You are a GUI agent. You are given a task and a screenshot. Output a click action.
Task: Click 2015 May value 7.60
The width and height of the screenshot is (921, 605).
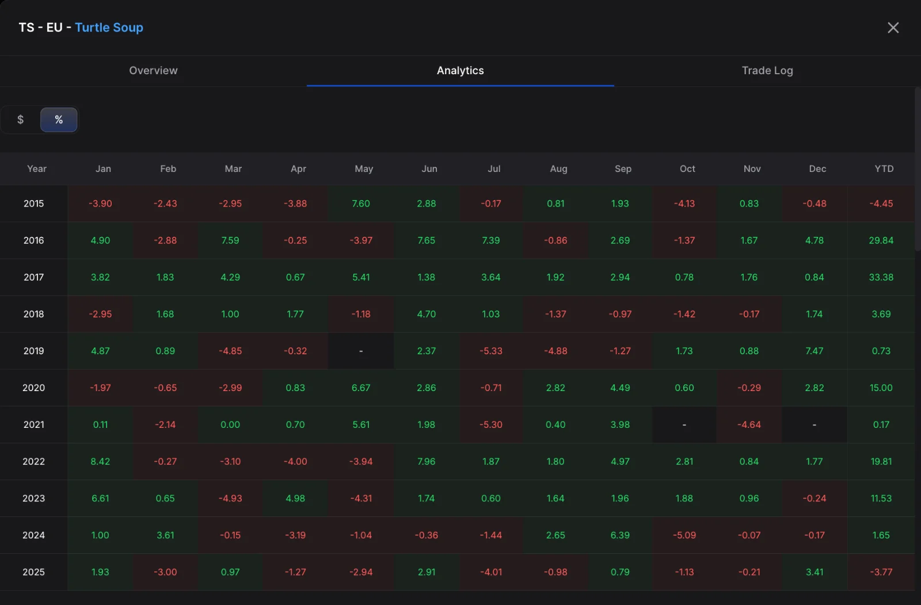pyautogui.click(x=361, y=204)
